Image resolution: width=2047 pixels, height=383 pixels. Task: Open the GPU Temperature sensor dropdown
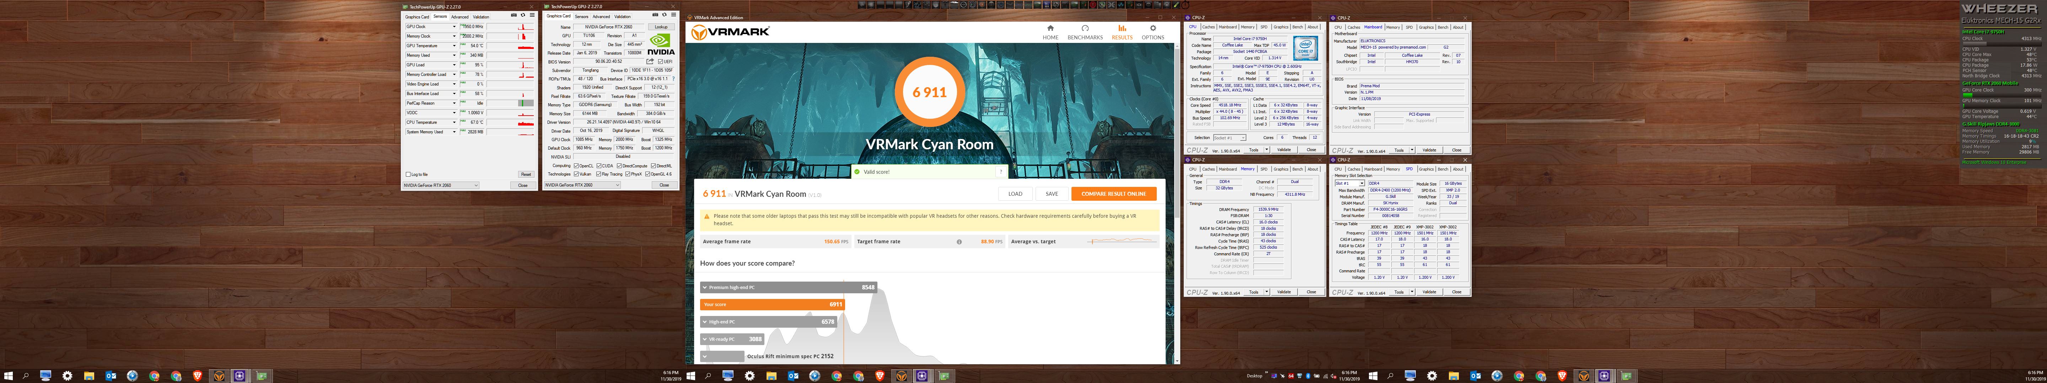click(x=455, y=46)
